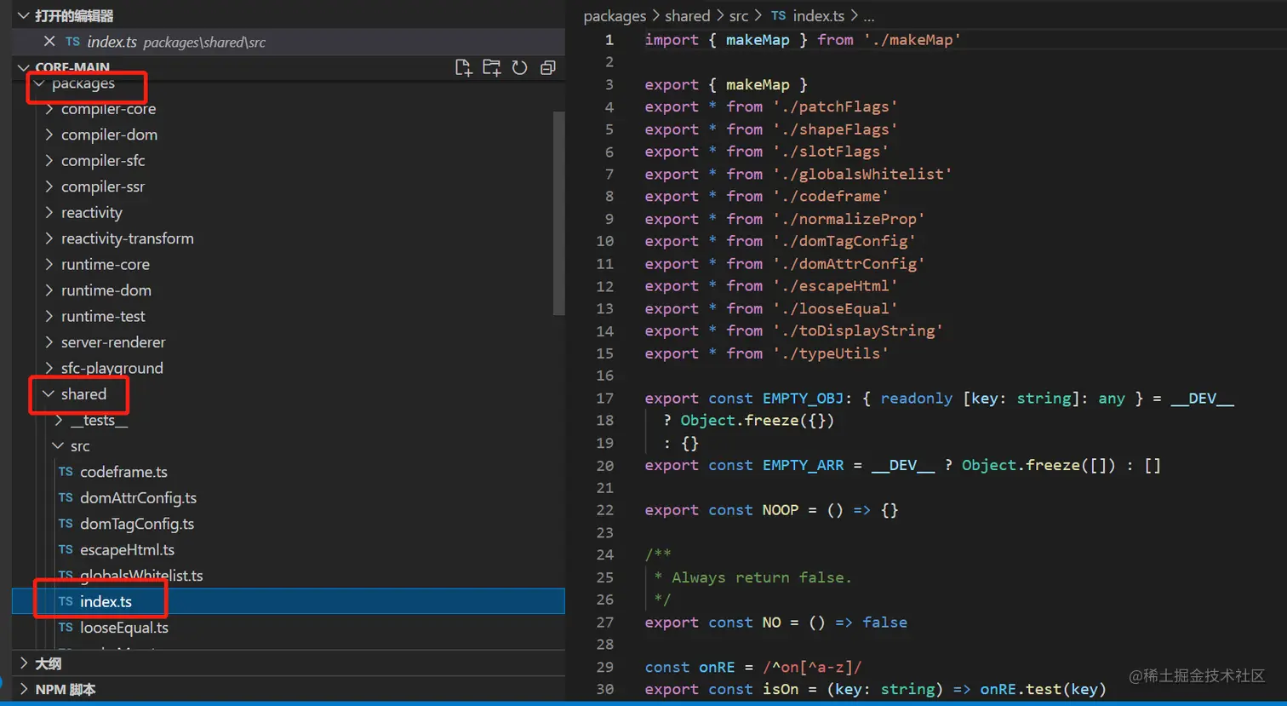Click the './patchFlags' path on line 4
Viewport: 1287px width, 706px height.
pos(835,106)
